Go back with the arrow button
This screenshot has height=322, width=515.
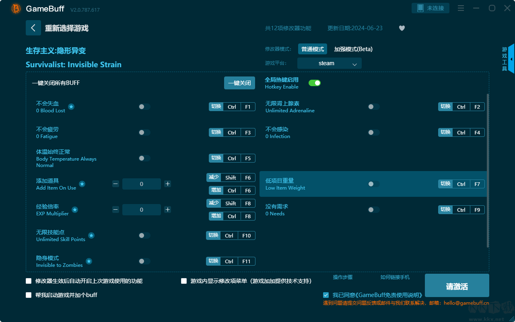point(33,28)
